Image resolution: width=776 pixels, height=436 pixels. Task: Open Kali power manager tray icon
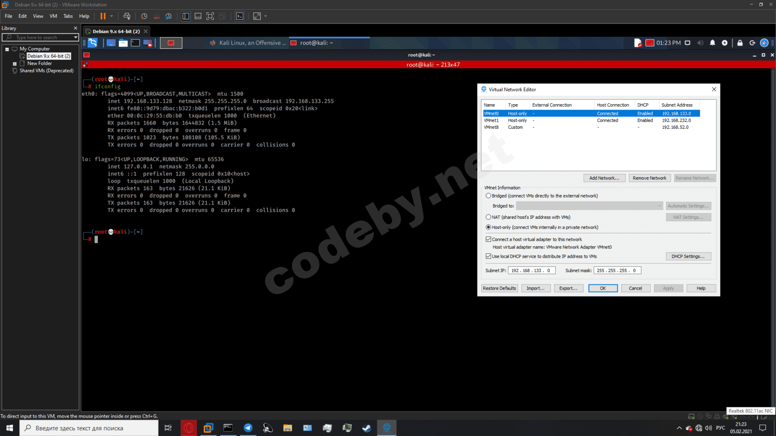[725, 43]
